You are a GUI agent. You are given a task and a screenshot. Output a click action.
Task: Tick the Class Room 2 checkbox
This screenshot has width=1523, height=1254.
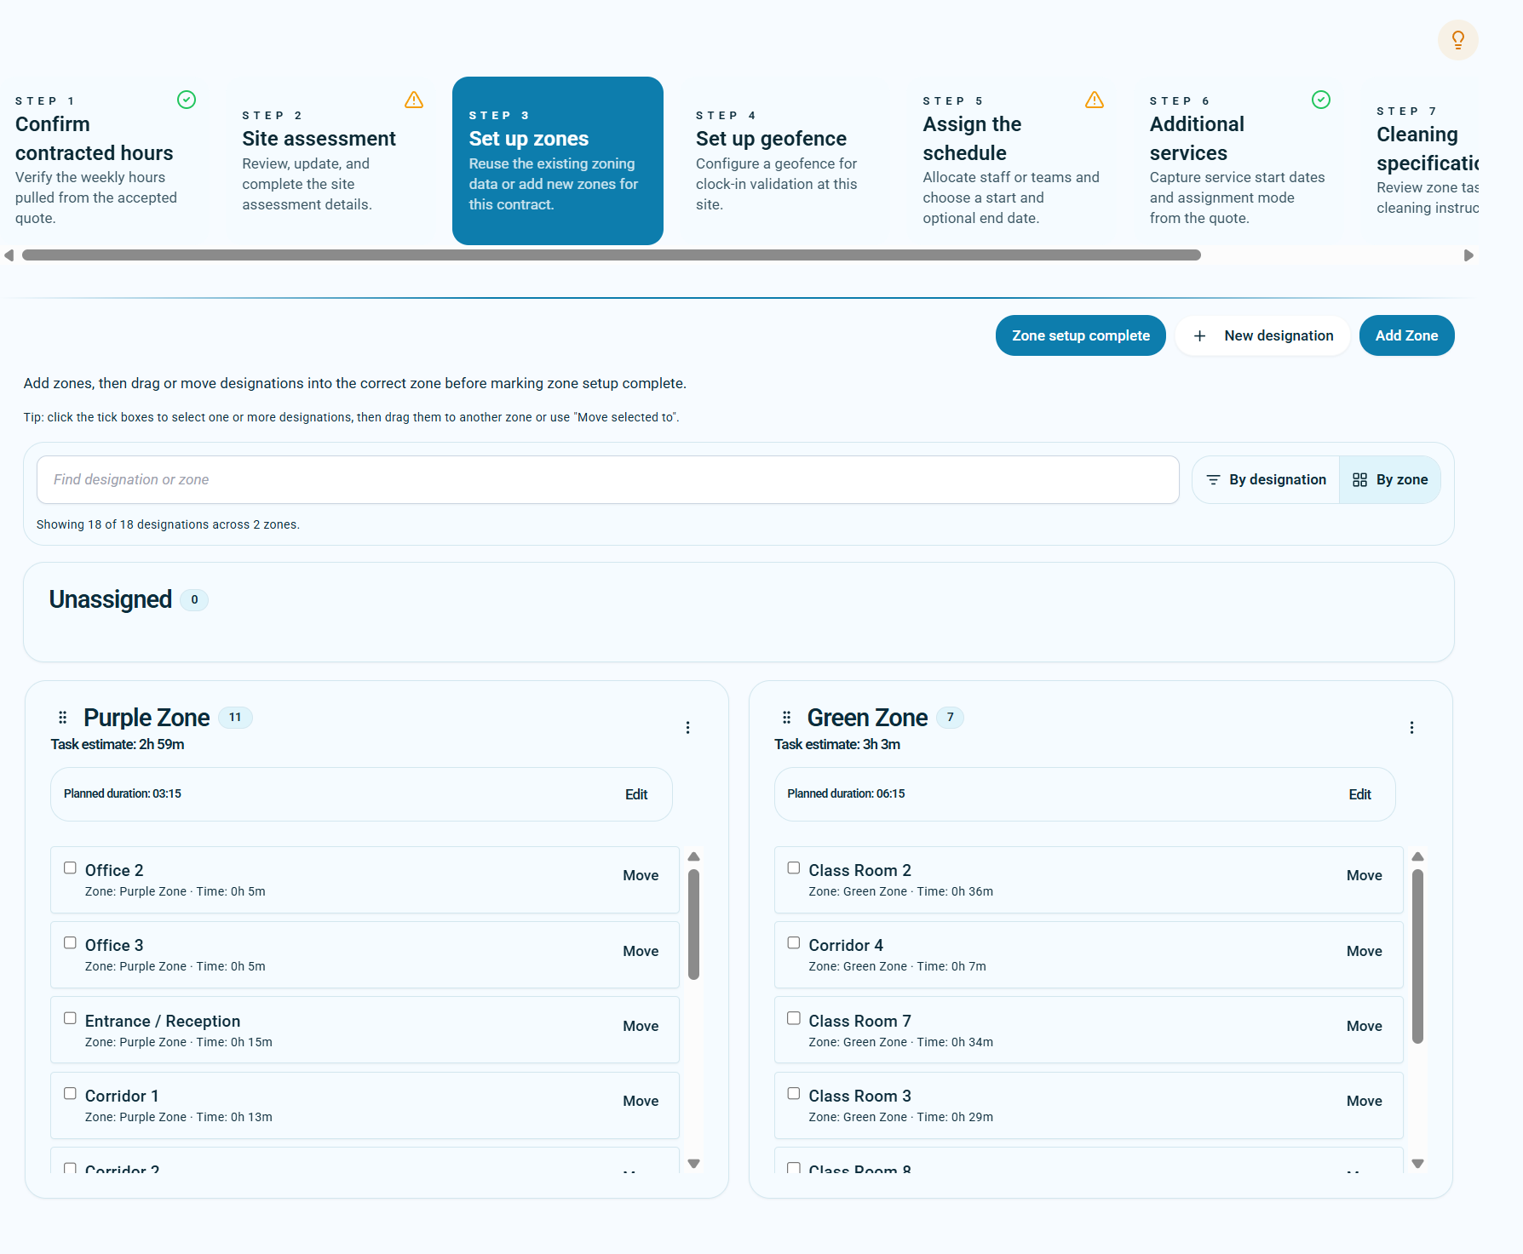click(x=794, y=868)
